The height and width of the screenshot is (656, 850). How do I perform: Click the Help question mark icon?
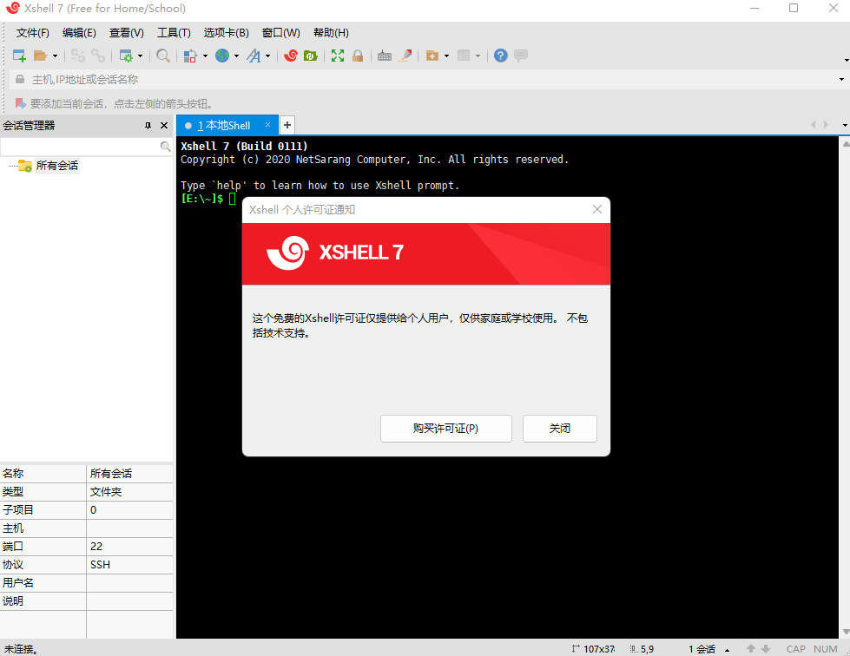coord(500,55)
